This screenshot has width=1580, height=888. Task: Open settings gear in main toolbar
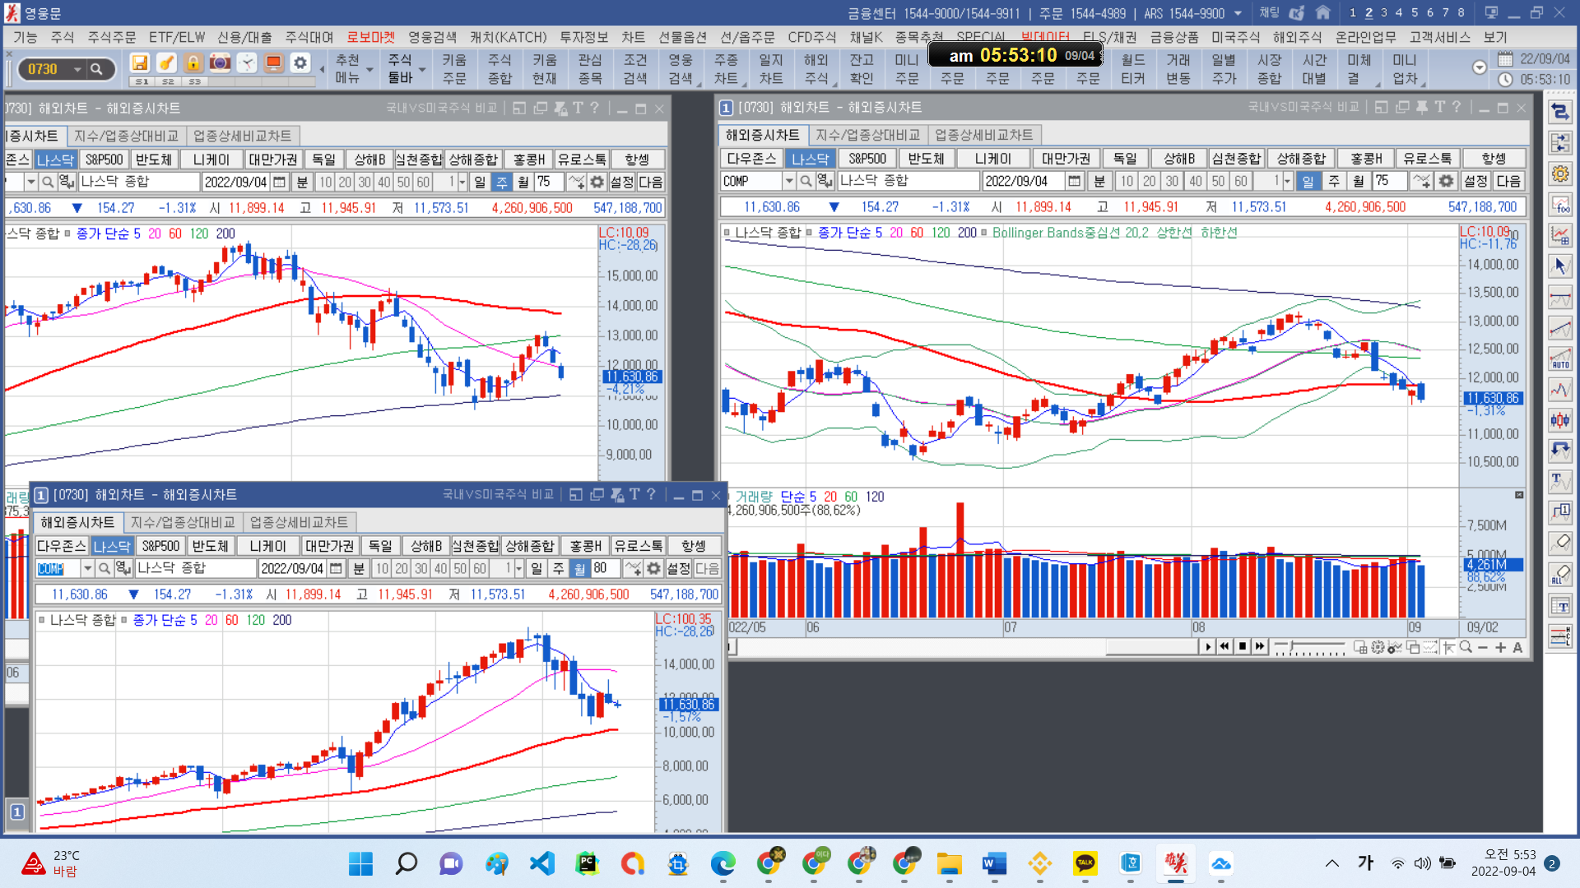[300, 63]
